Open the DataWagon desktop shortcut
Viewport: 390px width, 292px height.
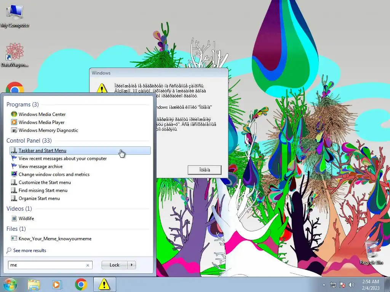(x=15, y=55)
